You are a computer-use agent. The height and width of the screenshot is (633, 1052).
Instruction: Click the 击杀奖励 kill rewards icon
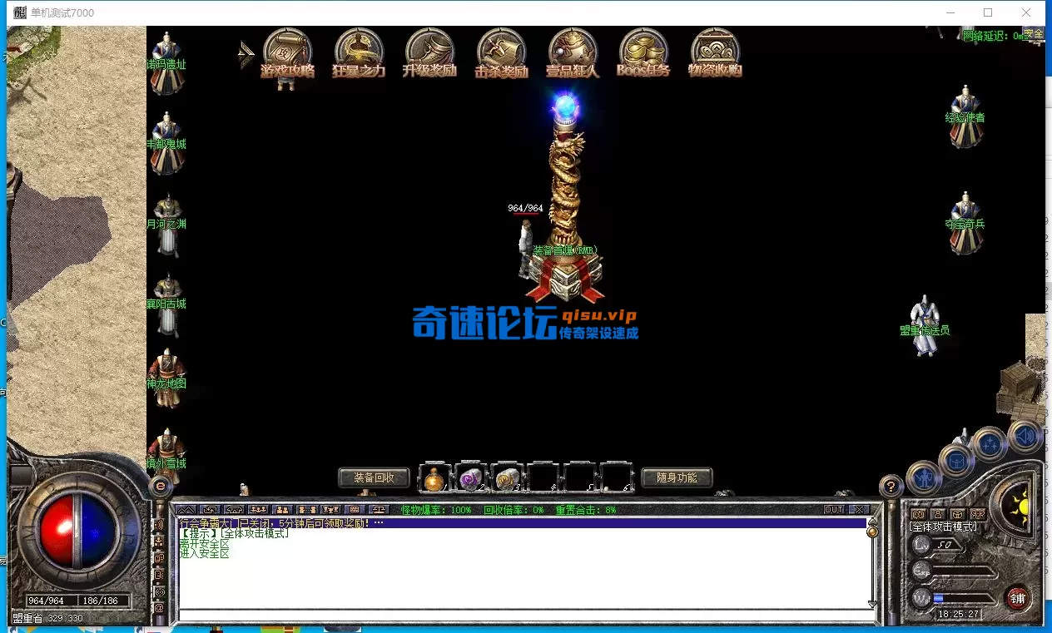[501, 50]
